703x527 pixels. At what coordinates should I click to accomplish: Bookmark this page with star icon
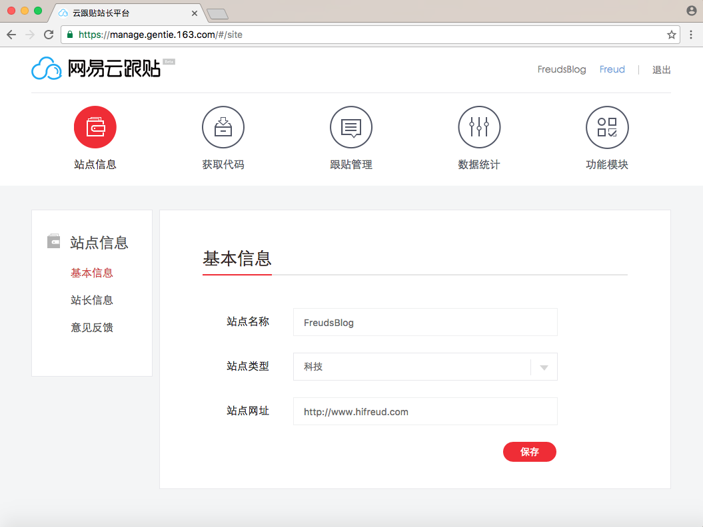click(x=671, y=35)
